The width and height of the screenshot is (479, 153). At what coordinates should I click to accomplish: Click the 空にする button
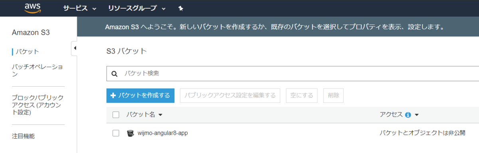(301, 95)
